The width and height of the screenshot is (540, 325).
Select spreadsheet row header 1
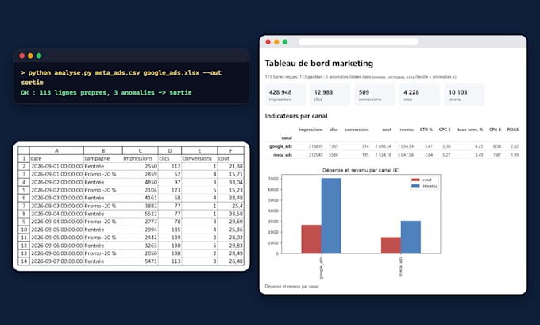coord(24,158)
